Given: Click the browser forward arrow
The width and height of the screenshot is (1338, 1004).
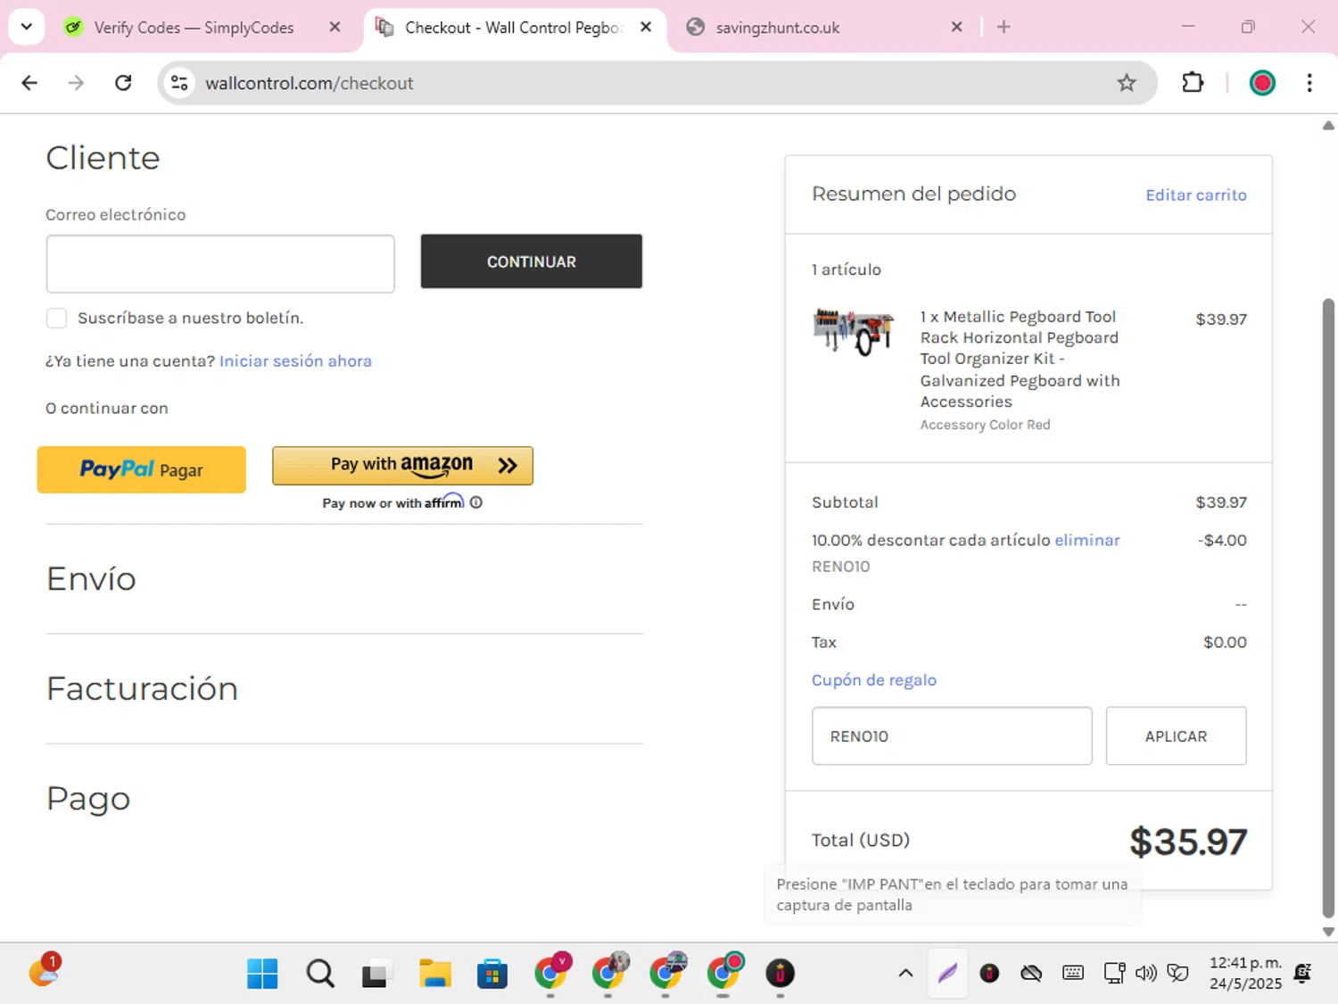Looking at the screenshot, I should pos(76,83).
